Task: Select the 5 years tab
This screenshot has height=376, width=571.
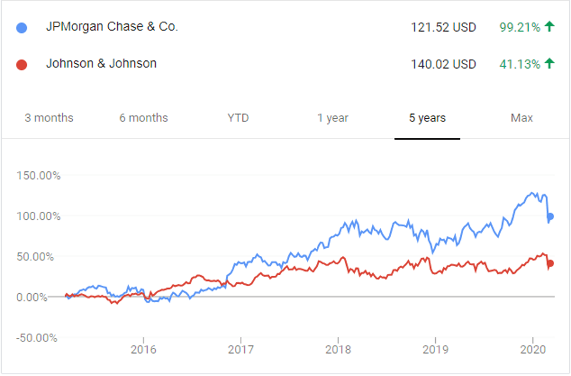Action: (x=428, y=118)
